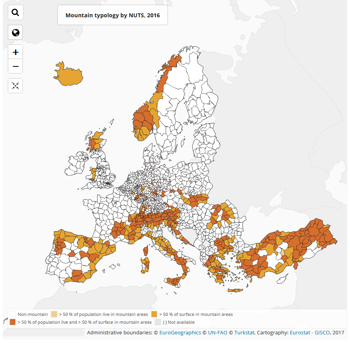Zoom out with the minus button
The height and width of the screenshot is (343, 350).
pyautogui.click(x=15, y=66)
